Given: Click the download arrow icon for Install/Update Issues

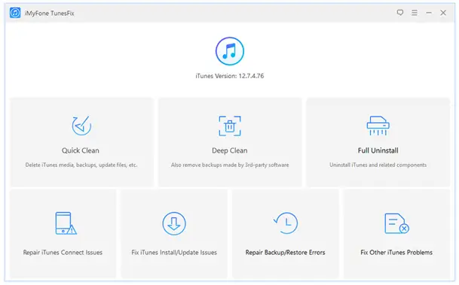Looking at the screenshot, I should (174, 223).
